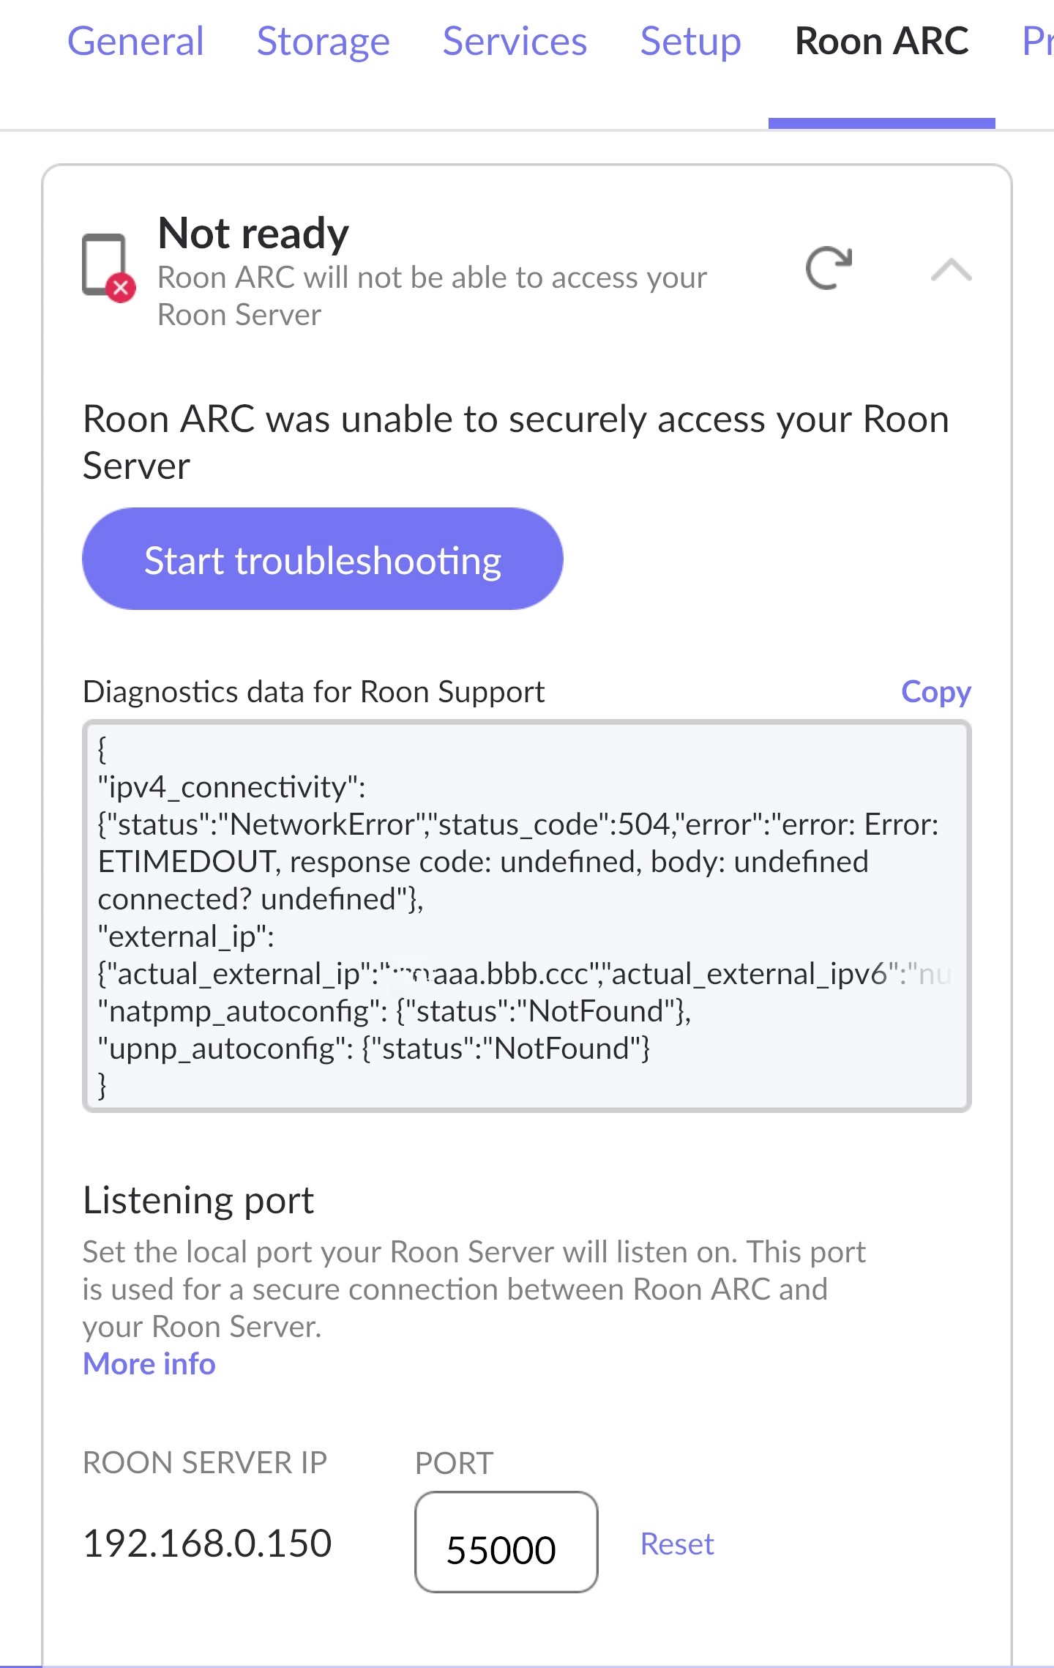Click the refresh status icon
Image resolution: width=1054 pixels, height=1668 pixels.
tap(829, 268)
